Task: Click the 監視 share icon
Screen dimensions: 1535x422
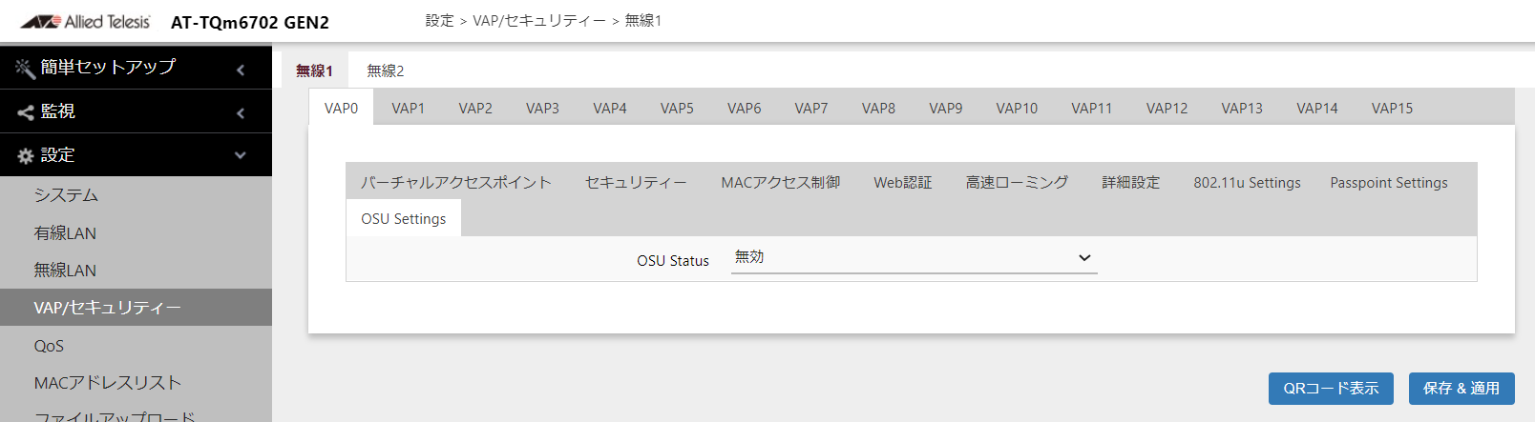Action: point(26,112)
